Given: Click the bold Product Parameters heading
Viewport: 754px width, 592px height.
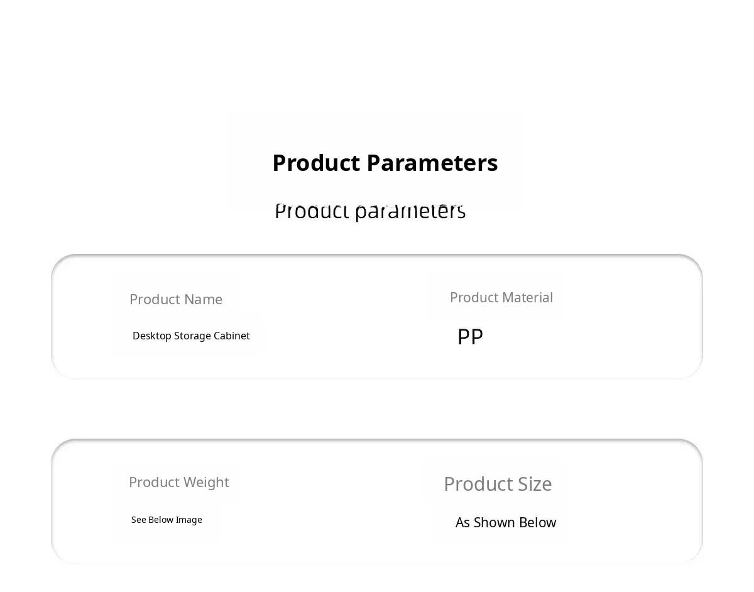Looking at the screenshot, I should click(x=385, y=163).
